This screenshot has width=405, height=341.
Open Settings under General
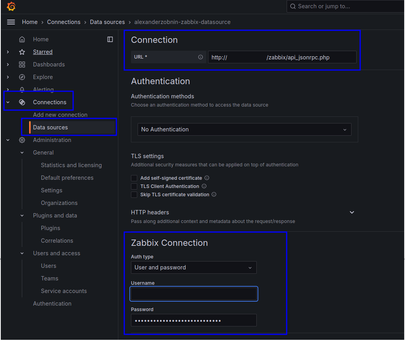pyautogui.click(x=52, y=190)
